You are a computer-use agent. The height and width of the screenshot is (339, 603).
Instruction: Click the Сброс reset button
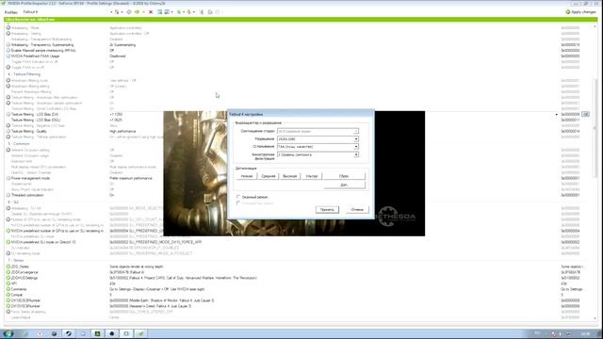(344, 176)
